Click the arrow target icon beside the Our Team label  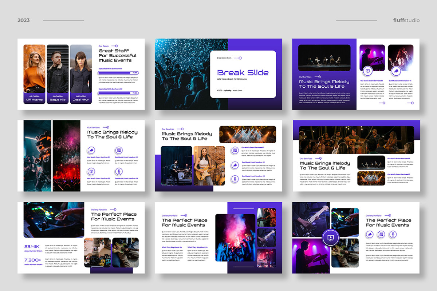tap(116, 46)
